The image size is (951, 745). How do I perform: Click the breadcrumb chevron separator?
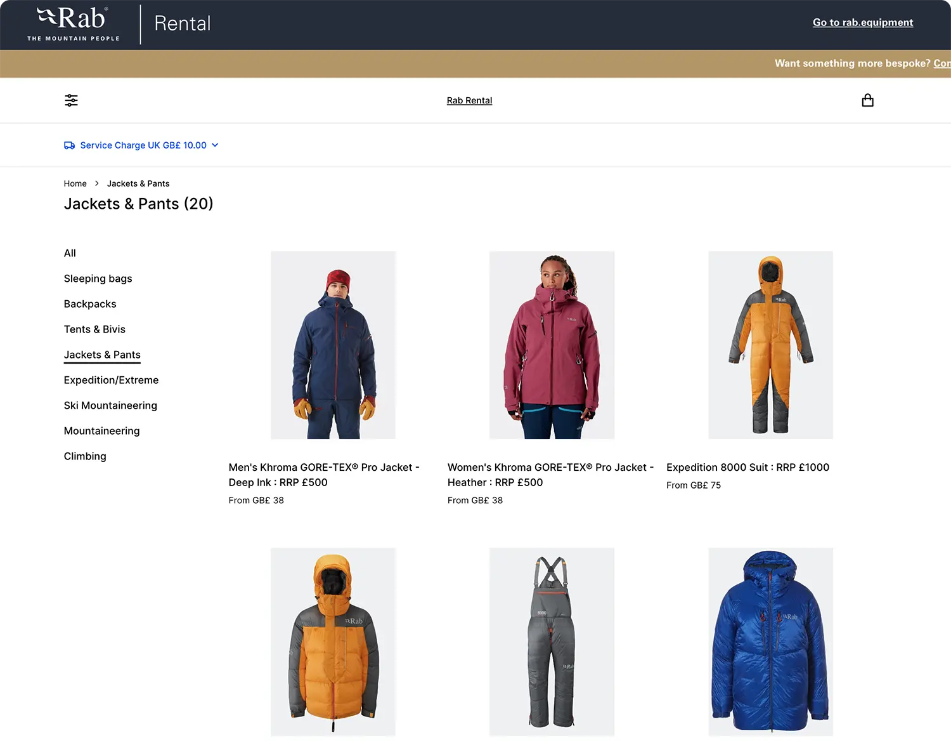[x=96, y=183]
